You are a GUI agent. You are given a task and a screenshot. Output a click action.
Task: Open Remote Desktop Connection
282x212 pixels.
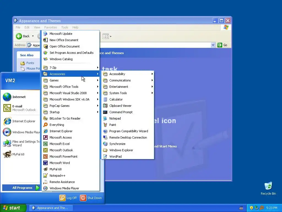click(128, 137)
